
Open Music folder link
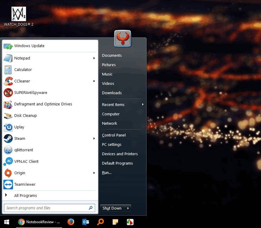point(107,74)
